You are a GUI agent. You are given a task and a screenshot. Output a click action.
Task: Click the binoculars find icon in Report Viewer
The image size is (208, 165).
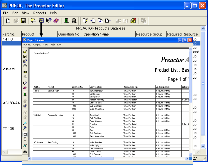click(x=25, y=152)
